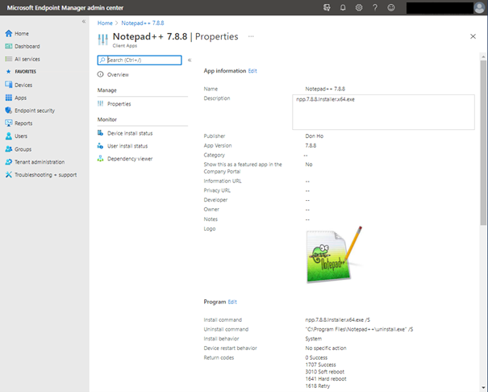Click Edit link next to App information
The width and height of the screenshot is (488, 392).
coord(252,71)
